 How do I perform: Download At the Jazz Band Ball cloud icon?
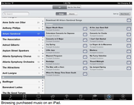tap(129, 29)
